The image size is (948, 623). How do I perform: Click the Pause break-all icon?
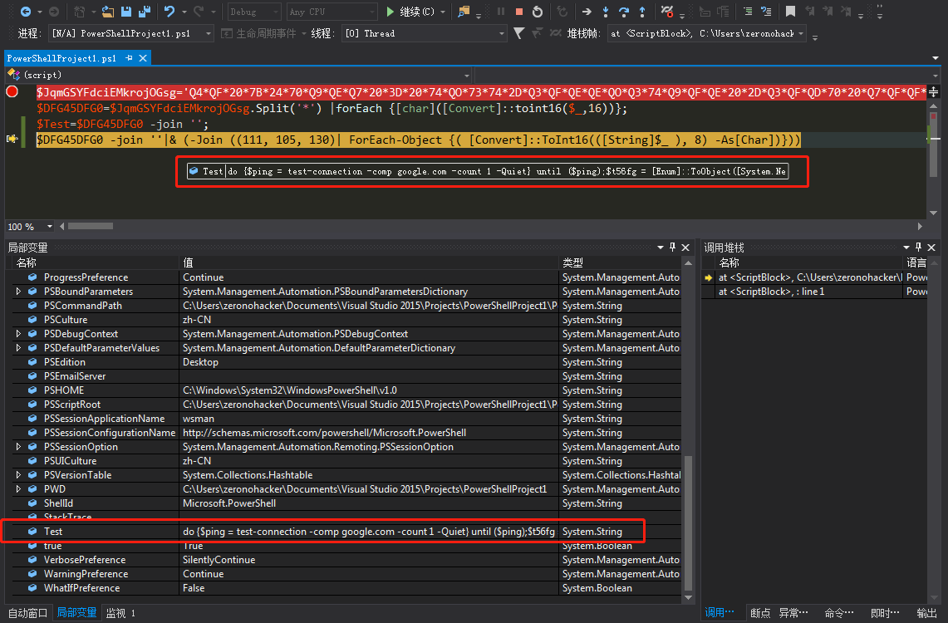(x=501, y=12)
